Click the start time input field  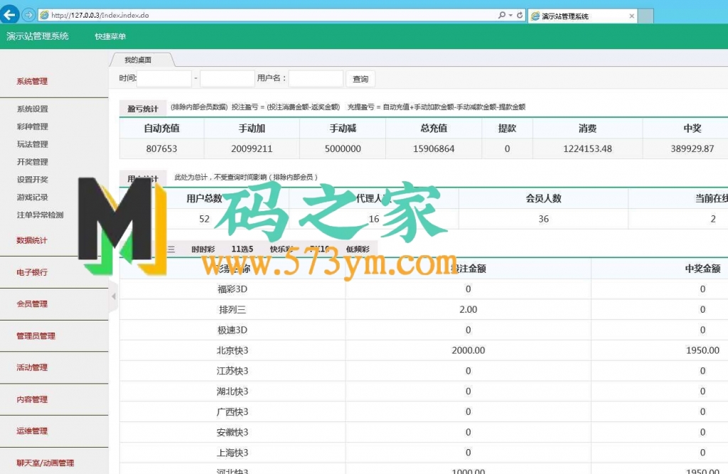click(164, 78)
